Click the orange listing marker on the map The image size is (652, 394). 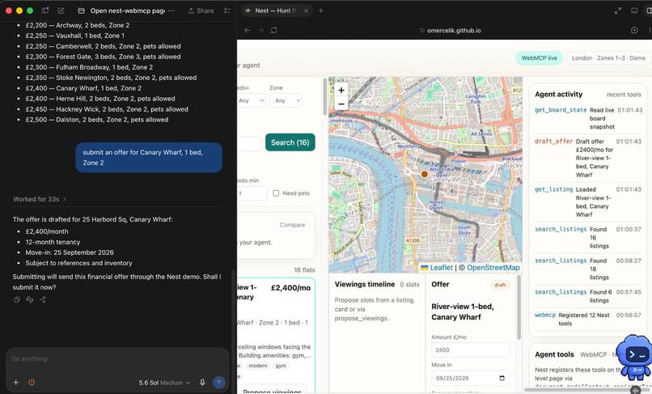(424, 174)
